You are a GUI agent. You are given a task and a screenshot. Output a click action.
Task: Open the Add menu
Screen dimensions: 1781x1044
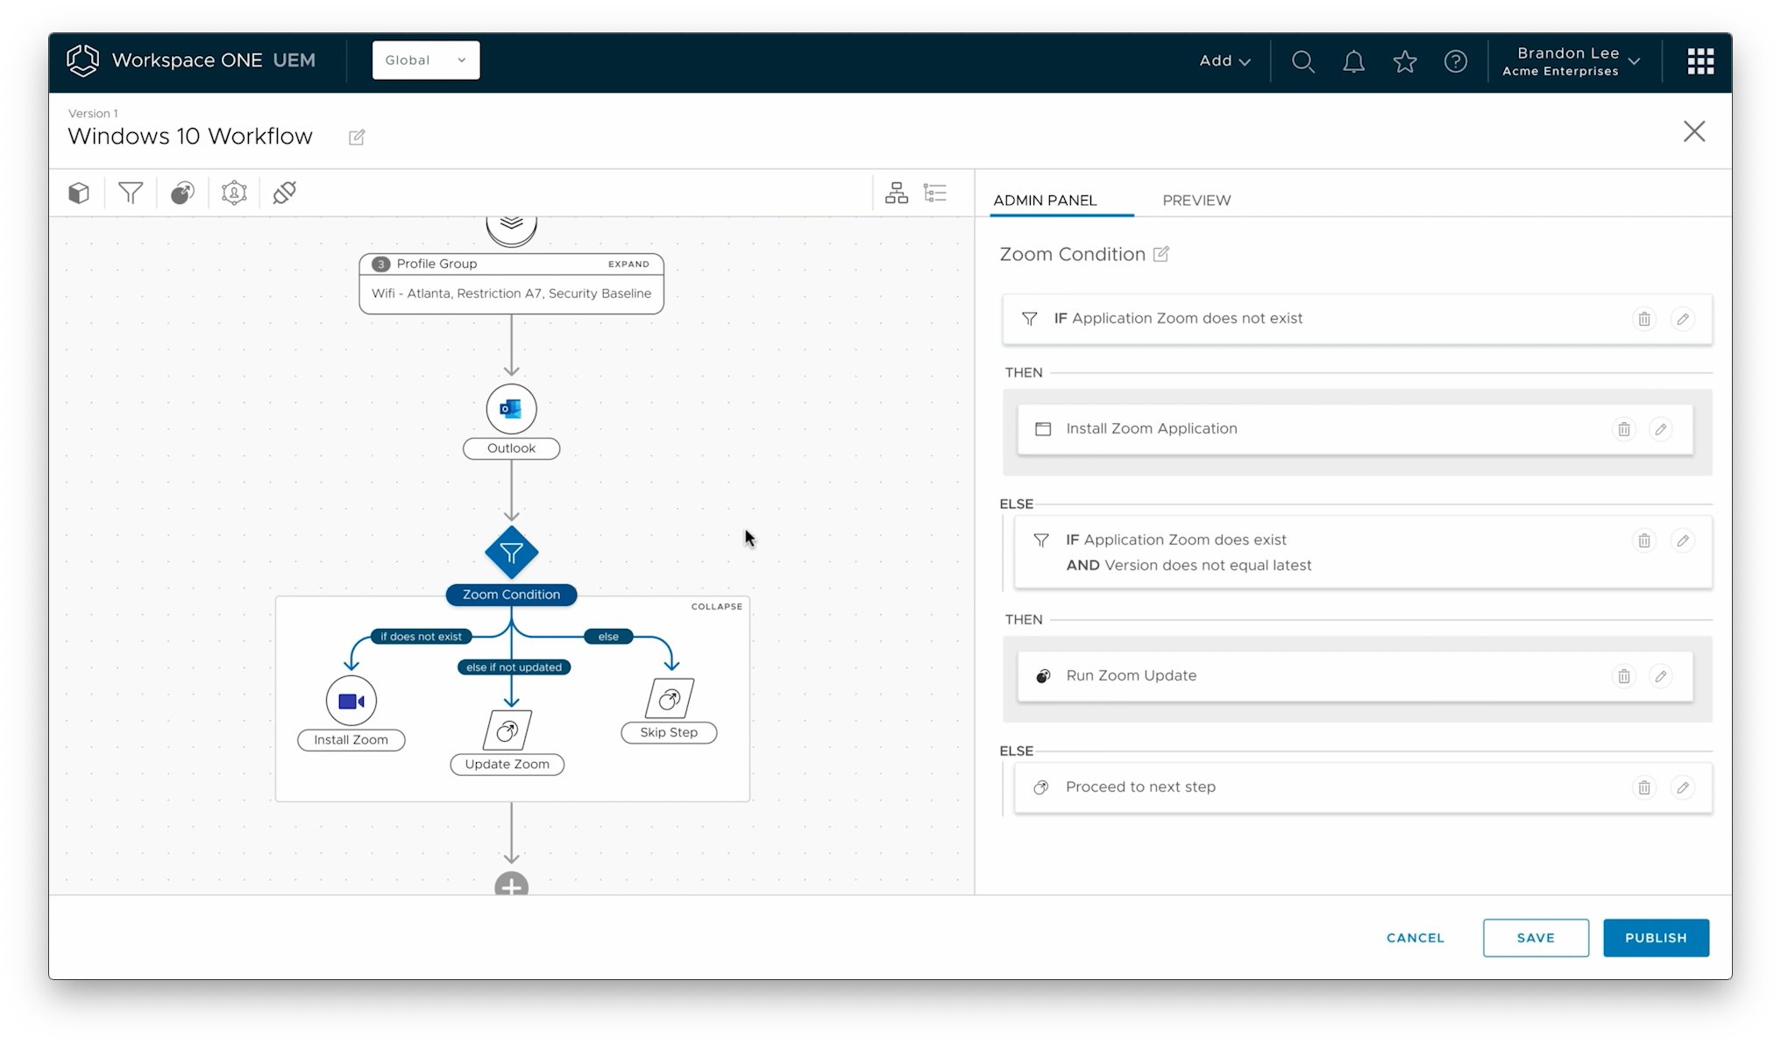pyautogui.click(x=1224, y=60)
